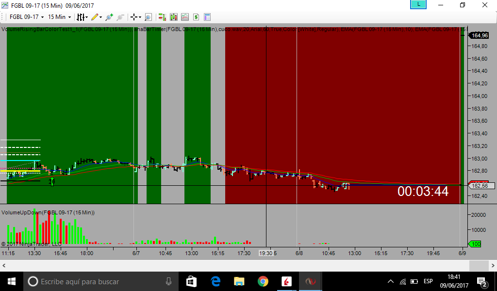The image size is (497, 291).
Task: Open the indicators chart icon
Action: point(185,17)
